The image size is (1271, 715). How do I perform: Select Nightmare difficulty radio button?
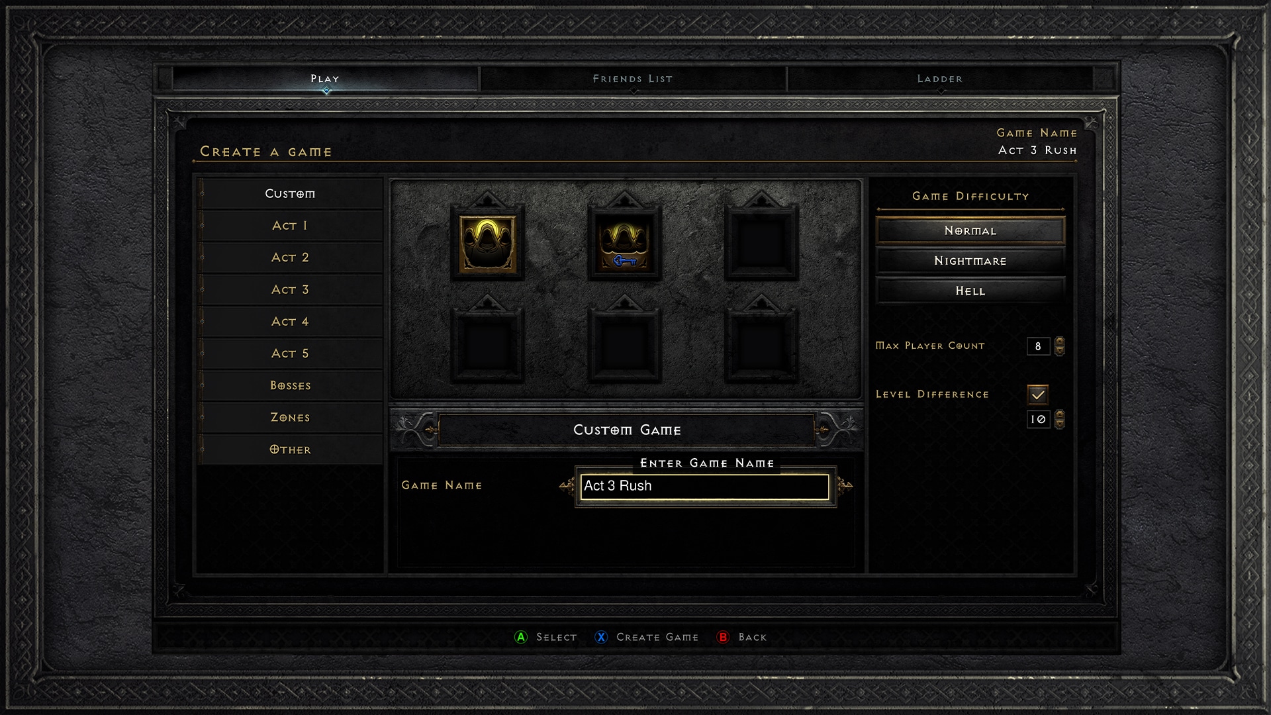(x=969, y=260)
